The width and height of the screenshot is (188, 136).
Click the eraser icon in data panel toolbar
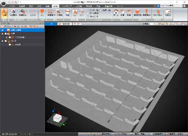15,27
